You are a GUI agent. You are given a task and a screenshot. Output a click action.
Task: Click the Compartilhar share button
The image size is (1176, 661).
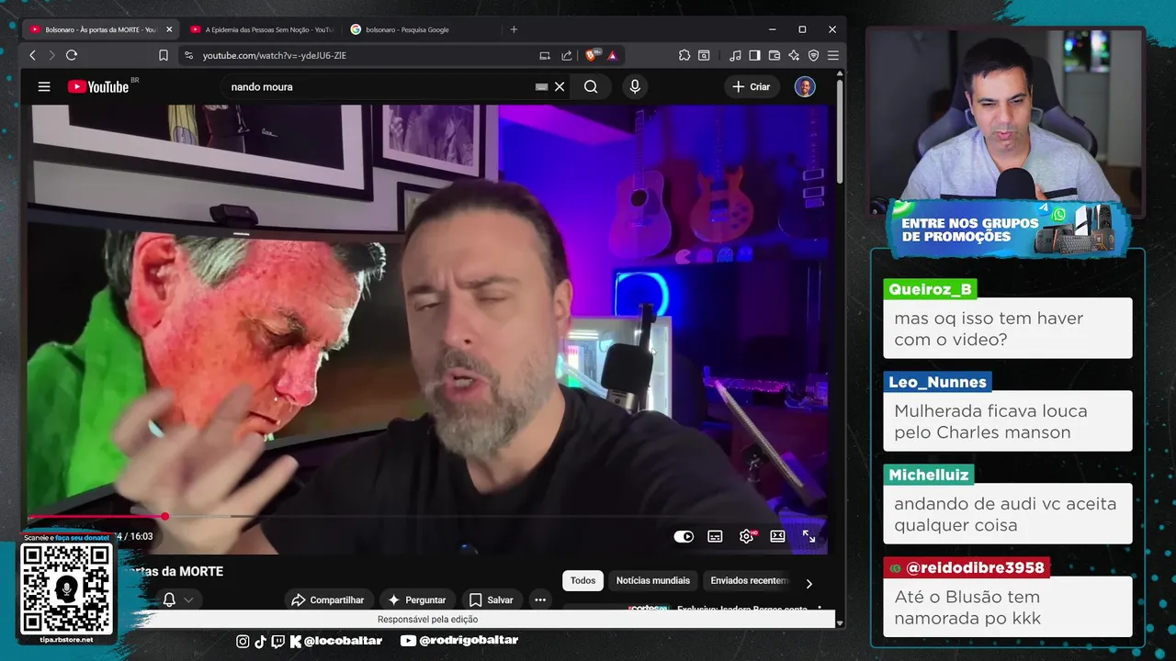coord(328,599)
